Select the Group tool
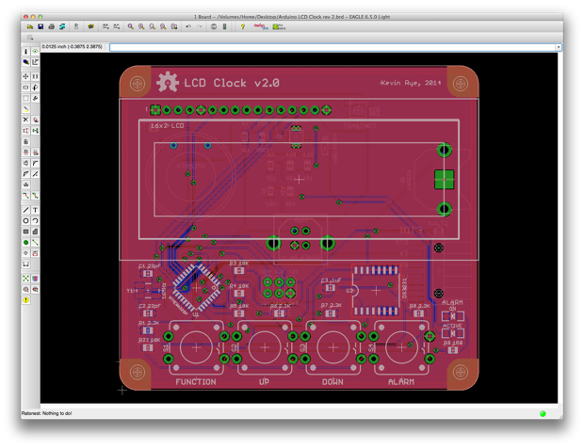Viewport: 584px width, 448px height. pos(25,98)
